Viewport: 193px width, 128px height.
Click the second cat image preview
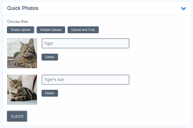click(x=22, y=90)
